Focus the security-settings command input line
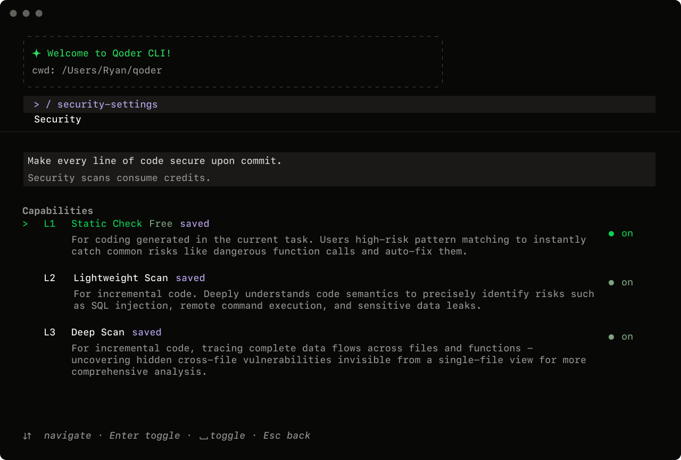 [x=339, y=104]
